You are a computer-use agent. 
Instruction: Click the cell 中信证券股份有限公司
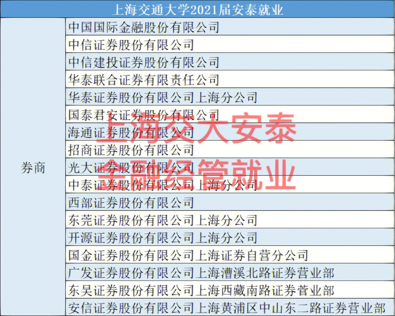(x=230, y=44)
